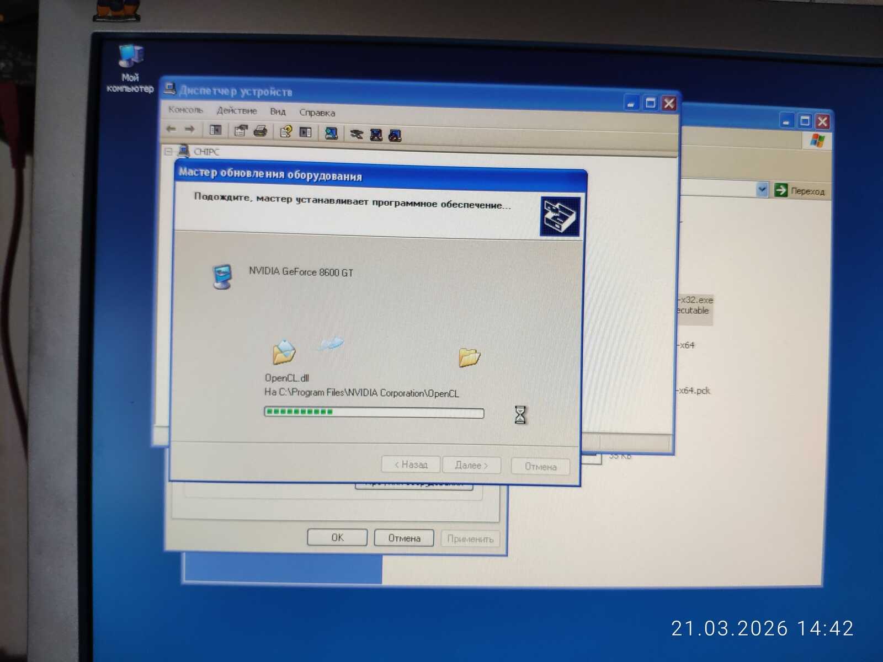Click the Forward arrow in Device Manager toolbar
The height and width of the screenshot is (662, 883).
190,129
